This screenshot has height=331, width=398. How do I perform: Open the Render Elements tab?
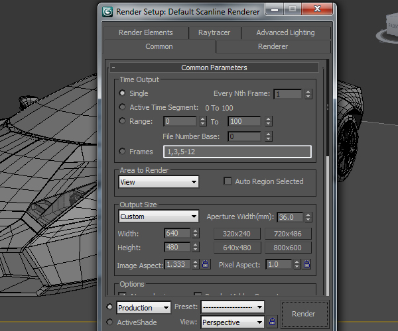coord(146,32)
